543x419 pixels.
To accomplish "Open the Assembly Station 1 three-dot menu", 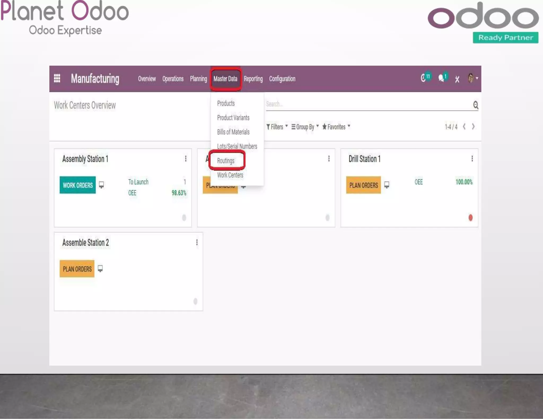I will 186,158.
